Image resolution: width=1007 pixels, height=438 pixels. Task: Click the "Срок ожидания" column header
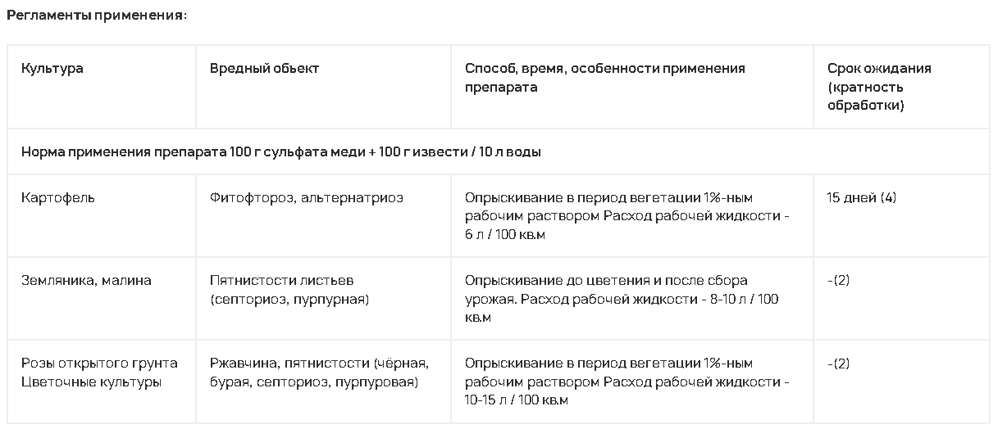(879, 69)
